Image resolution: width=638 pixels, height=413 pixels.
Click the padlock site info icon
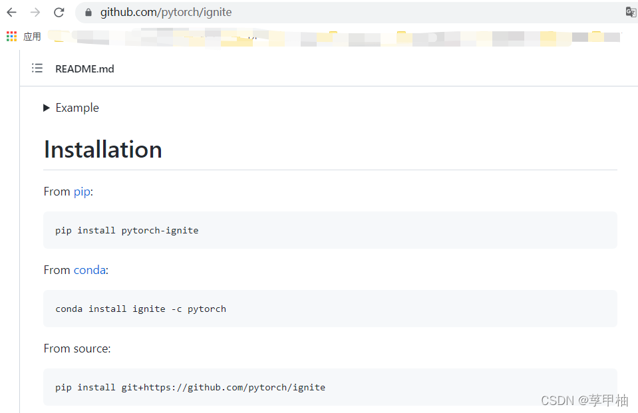[x=88, y=13]
